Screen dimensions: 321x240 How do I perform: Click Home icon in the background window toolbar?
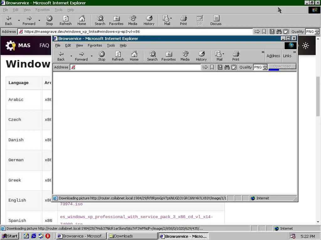pos(82,20)
